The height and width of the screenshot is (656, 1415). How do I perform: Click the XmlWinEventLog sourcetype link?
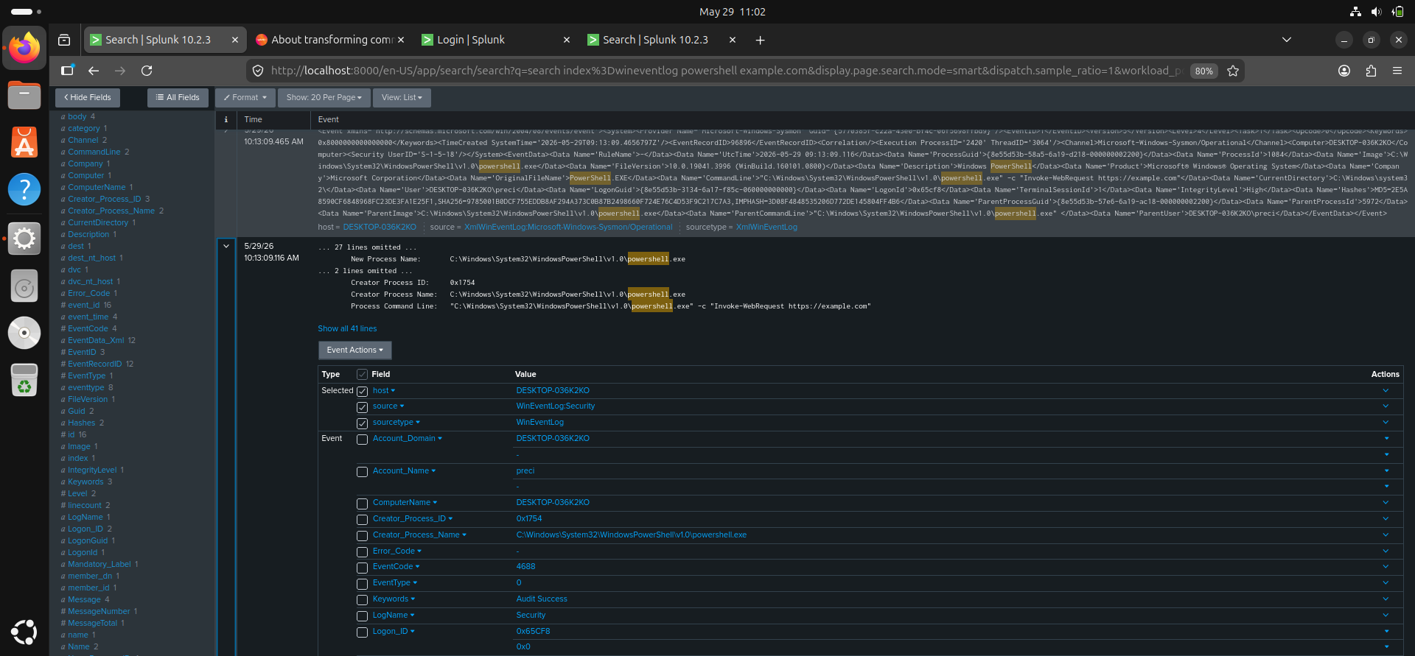(x=766, y=227)
